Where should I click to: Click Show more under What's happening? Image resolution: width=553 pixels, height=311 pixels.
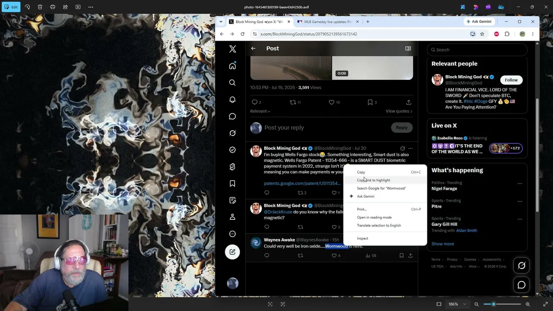tap(443, 244)
